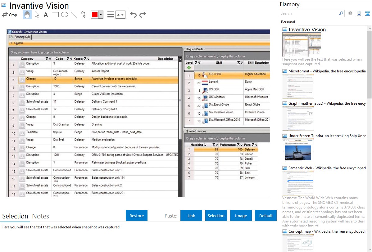The height and width of the screenshot is (252, 372).
Task: Click the Paste Image button
Action: (241, 216)
